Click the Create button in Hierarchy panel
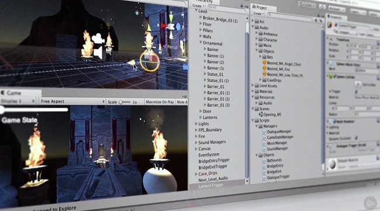The height and width of the screenshot is (211, 380). pyautogui.click(x=198, y=6)
